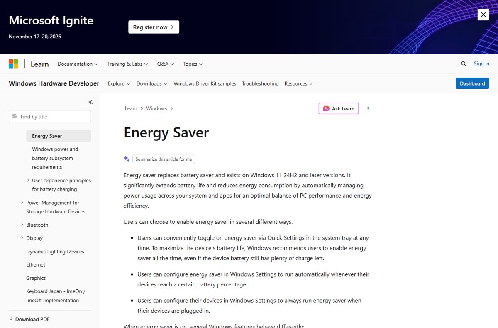
Task: Click the Microsoft logo
Action: tap(14, 64)
